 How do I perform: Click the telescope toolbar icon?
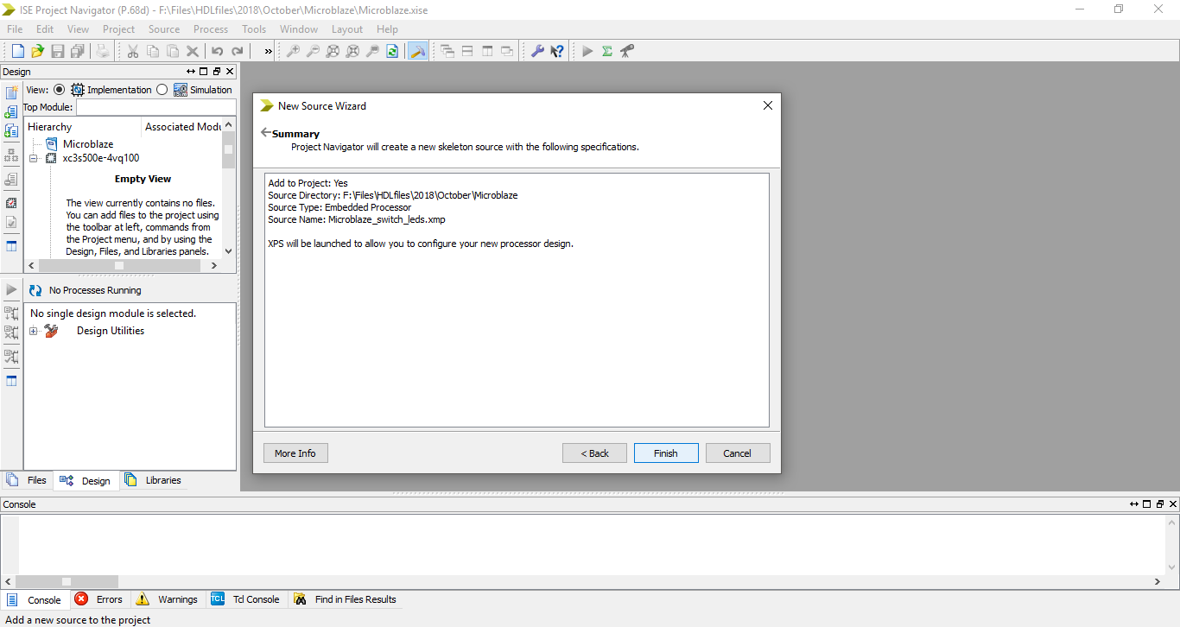(x=627, y=51)
